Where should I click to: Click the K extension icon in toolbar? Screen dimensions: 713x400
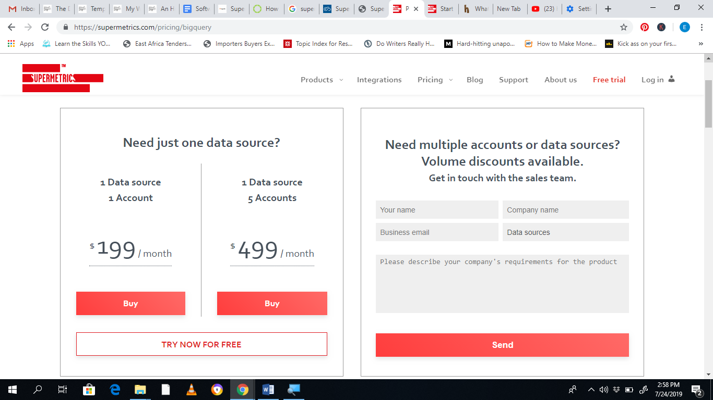click(x=661, y=27)
